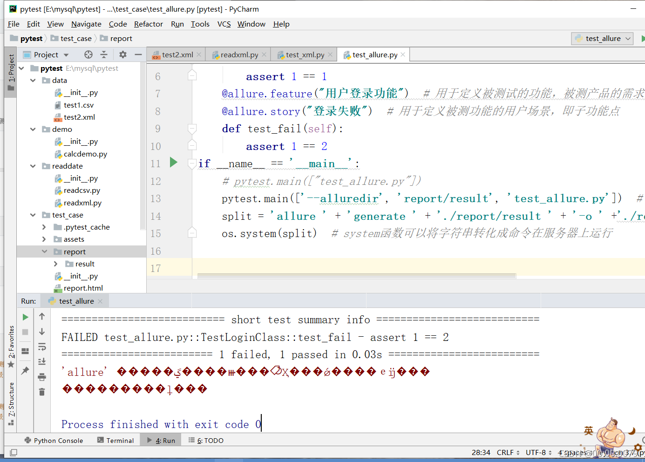
Task: Collapse the report folder arrow
Action: tap(45, 251)
